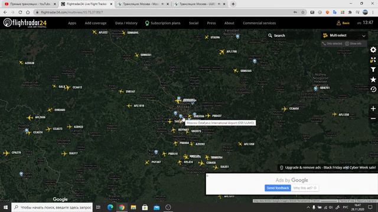
Task: Select aircraft SIA351 on the map
Action: (x=216, y=167)
